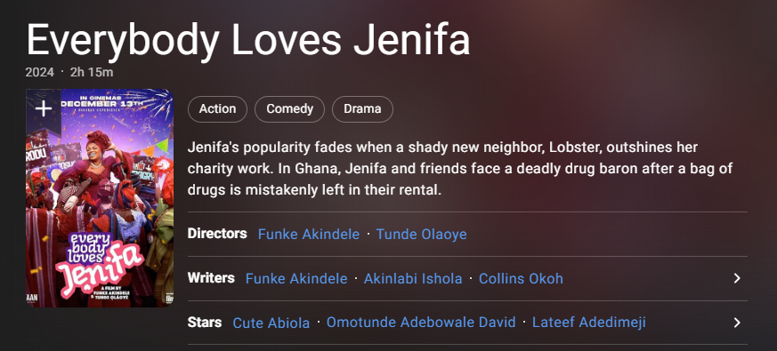Open the Everybody Loves Jenifa poster
This screenshot has width=777, height=351.
100,198
